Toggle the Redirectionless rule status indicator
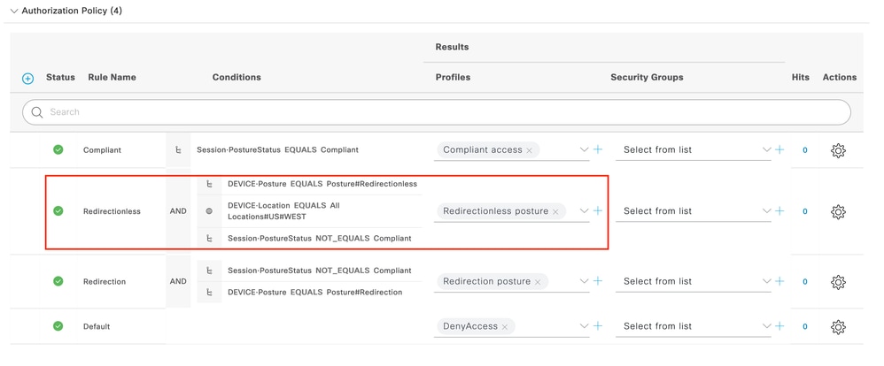The image size is (884, 366). point(58,211)
